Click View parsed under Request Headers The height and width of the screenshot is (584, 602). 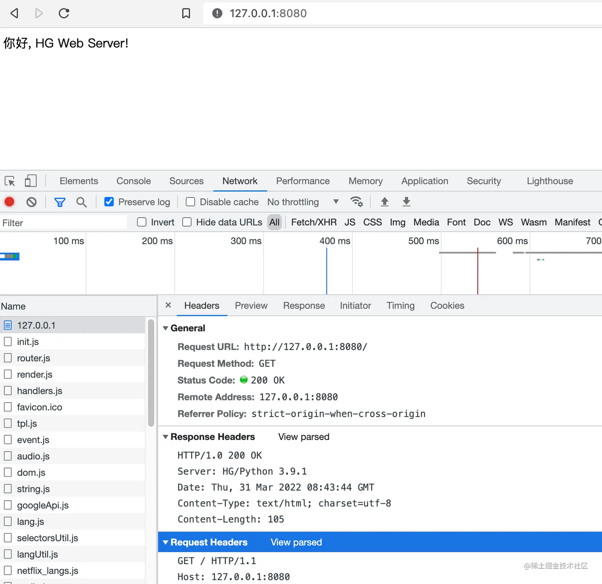pos(296,542)
